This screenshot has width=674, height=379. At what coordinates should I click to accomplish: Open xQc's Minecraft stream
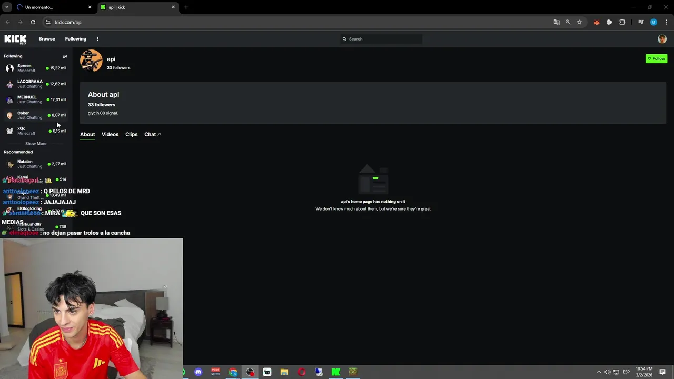(36, 131)
